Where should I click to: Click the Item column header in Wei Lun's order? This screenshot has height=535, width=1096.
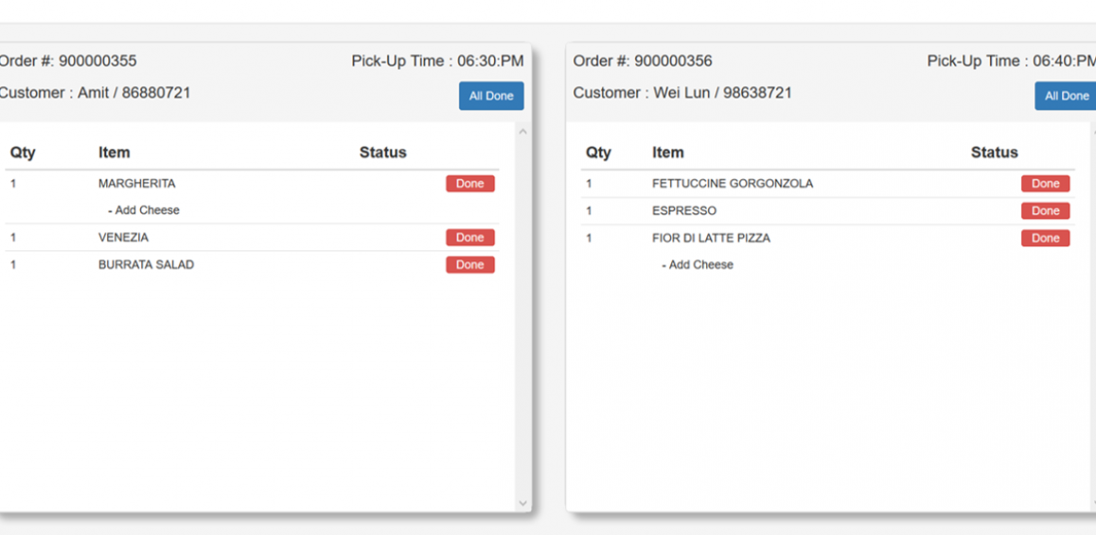667,152
